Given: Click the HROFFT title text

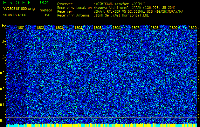Looking at the screenshot, I should coord(20,3).
